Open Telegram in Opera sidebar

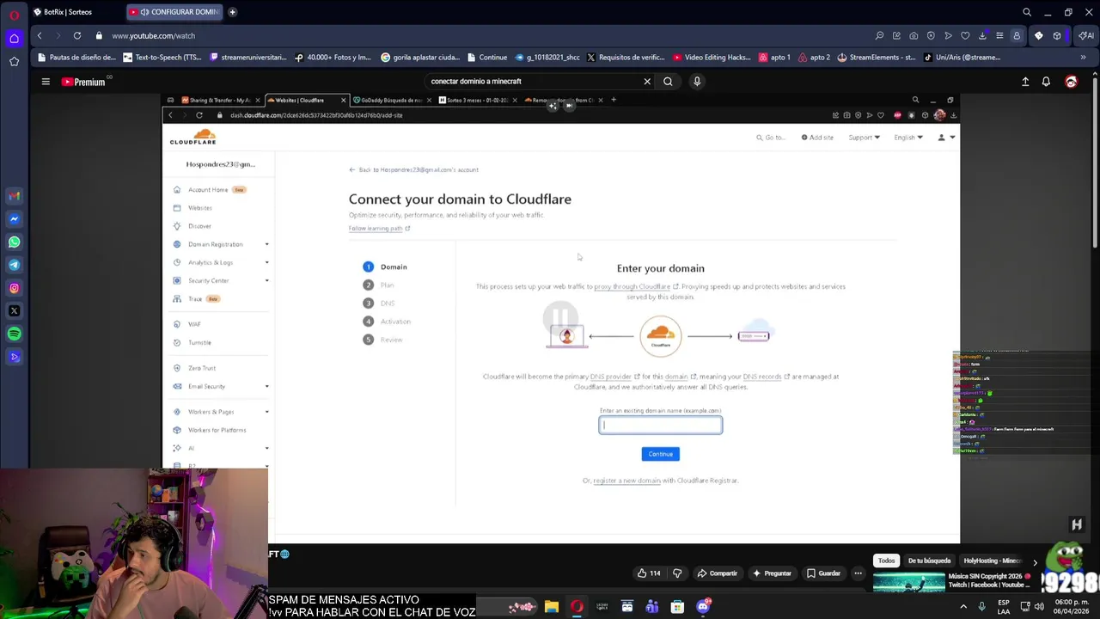click(14, 265)
